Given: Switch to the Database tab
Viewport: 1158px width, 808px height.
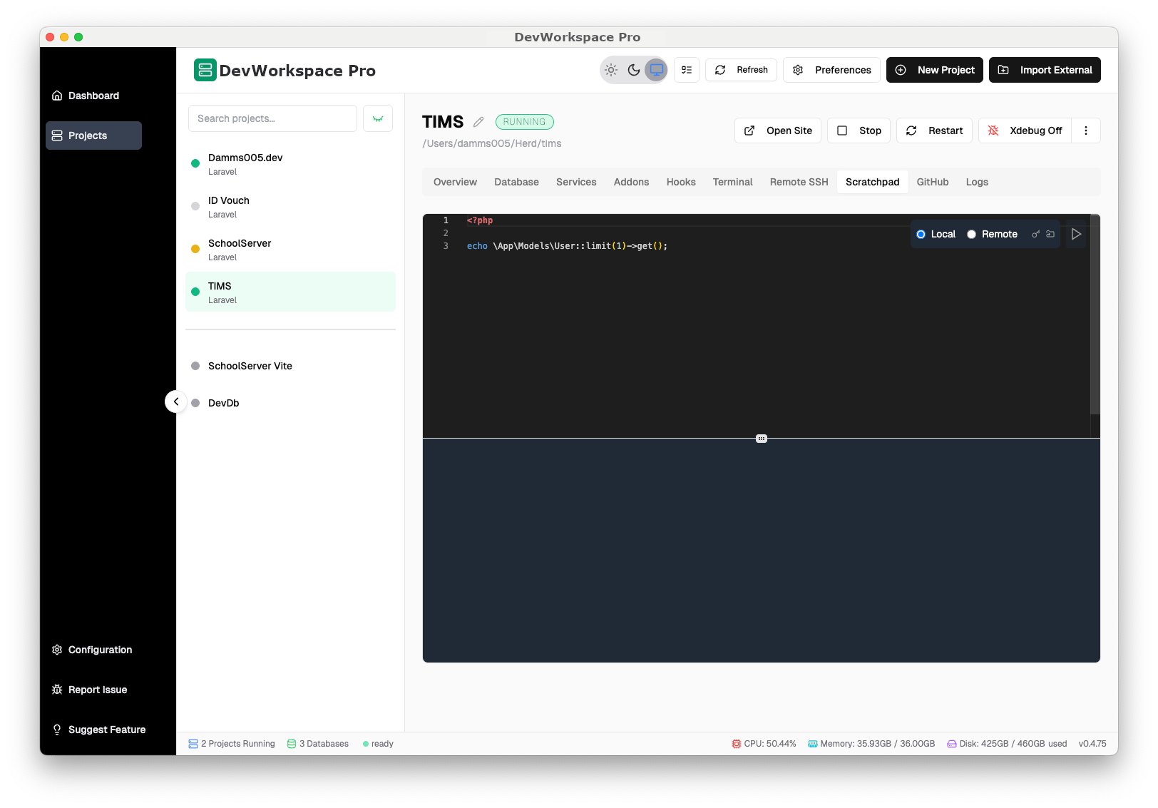Looking at the screenshot, I should tap(516, 182).
